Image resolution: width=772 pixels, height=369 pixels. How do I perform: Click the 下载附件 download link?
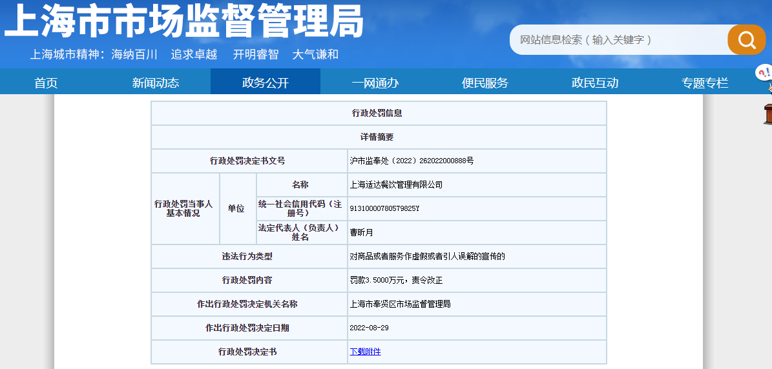click(x=365, y=352)
